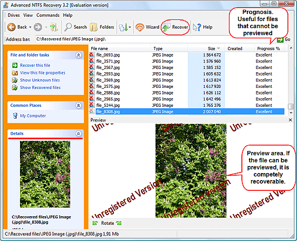Viewport: 297px width, 241px height.
Task: Sort by Size column header
Action: (x=206, y=49)
